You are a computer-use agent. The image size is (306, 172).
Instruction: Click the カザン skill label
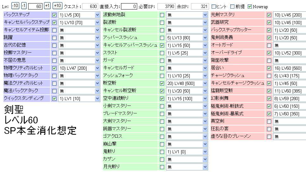click(109, 159)
